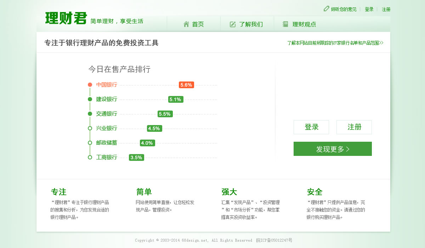The image size is (425, 248).
Task: Click the orange 5.6% rate badge
Action: [x=186, y=85]
